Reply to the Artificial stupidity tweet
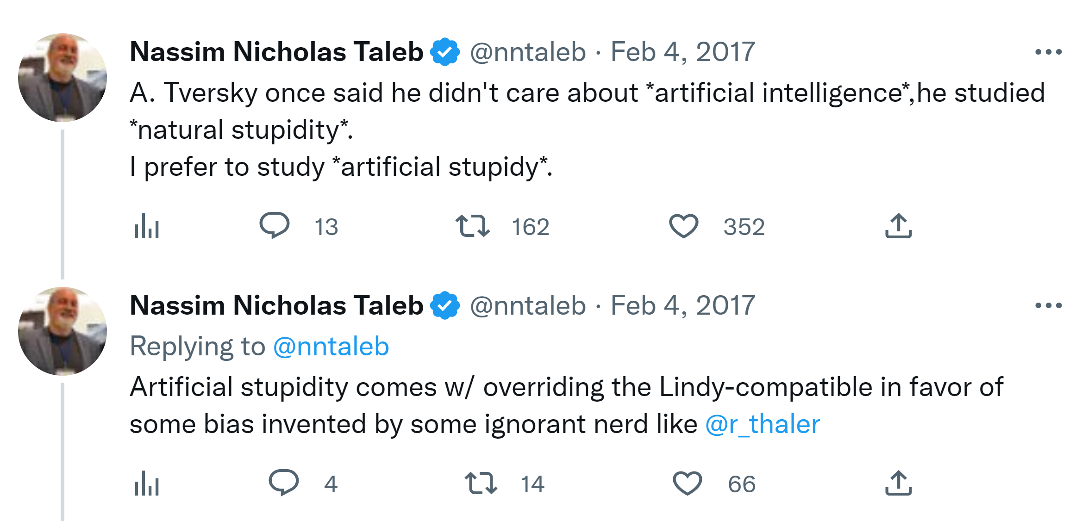This screenshot has width=1082, height=521. click(x=283, y=483)
